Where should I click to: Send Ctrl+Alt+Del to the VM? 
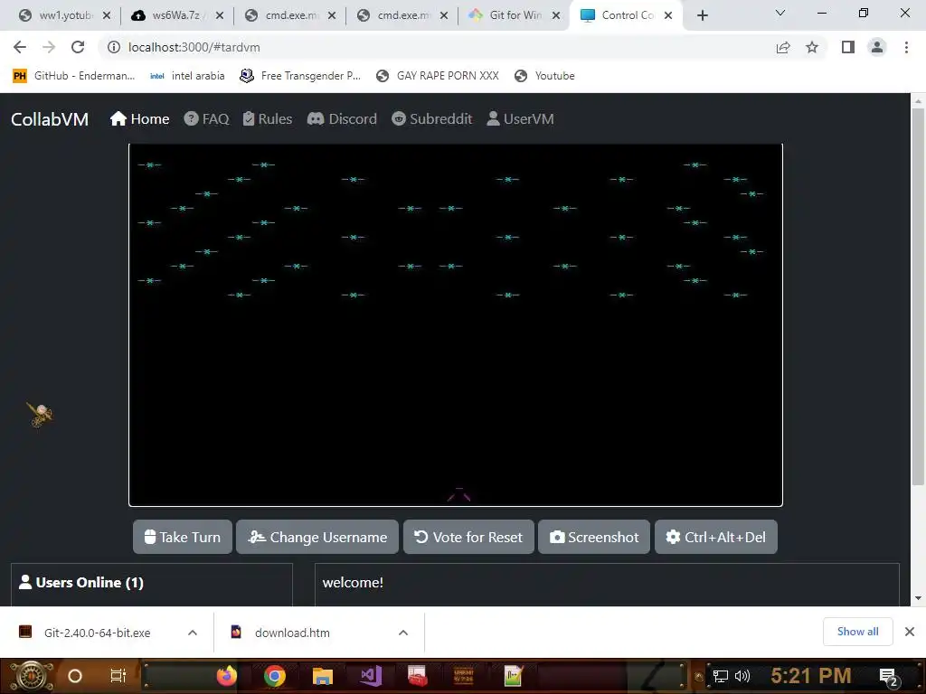[716, 537]
